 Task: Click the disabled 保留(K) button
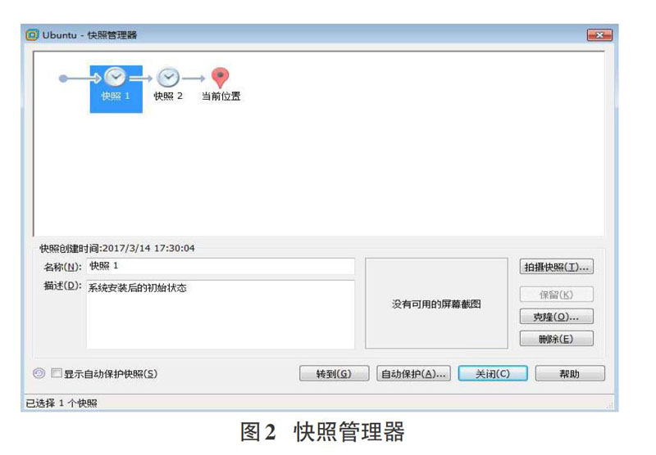pos(557,295)
